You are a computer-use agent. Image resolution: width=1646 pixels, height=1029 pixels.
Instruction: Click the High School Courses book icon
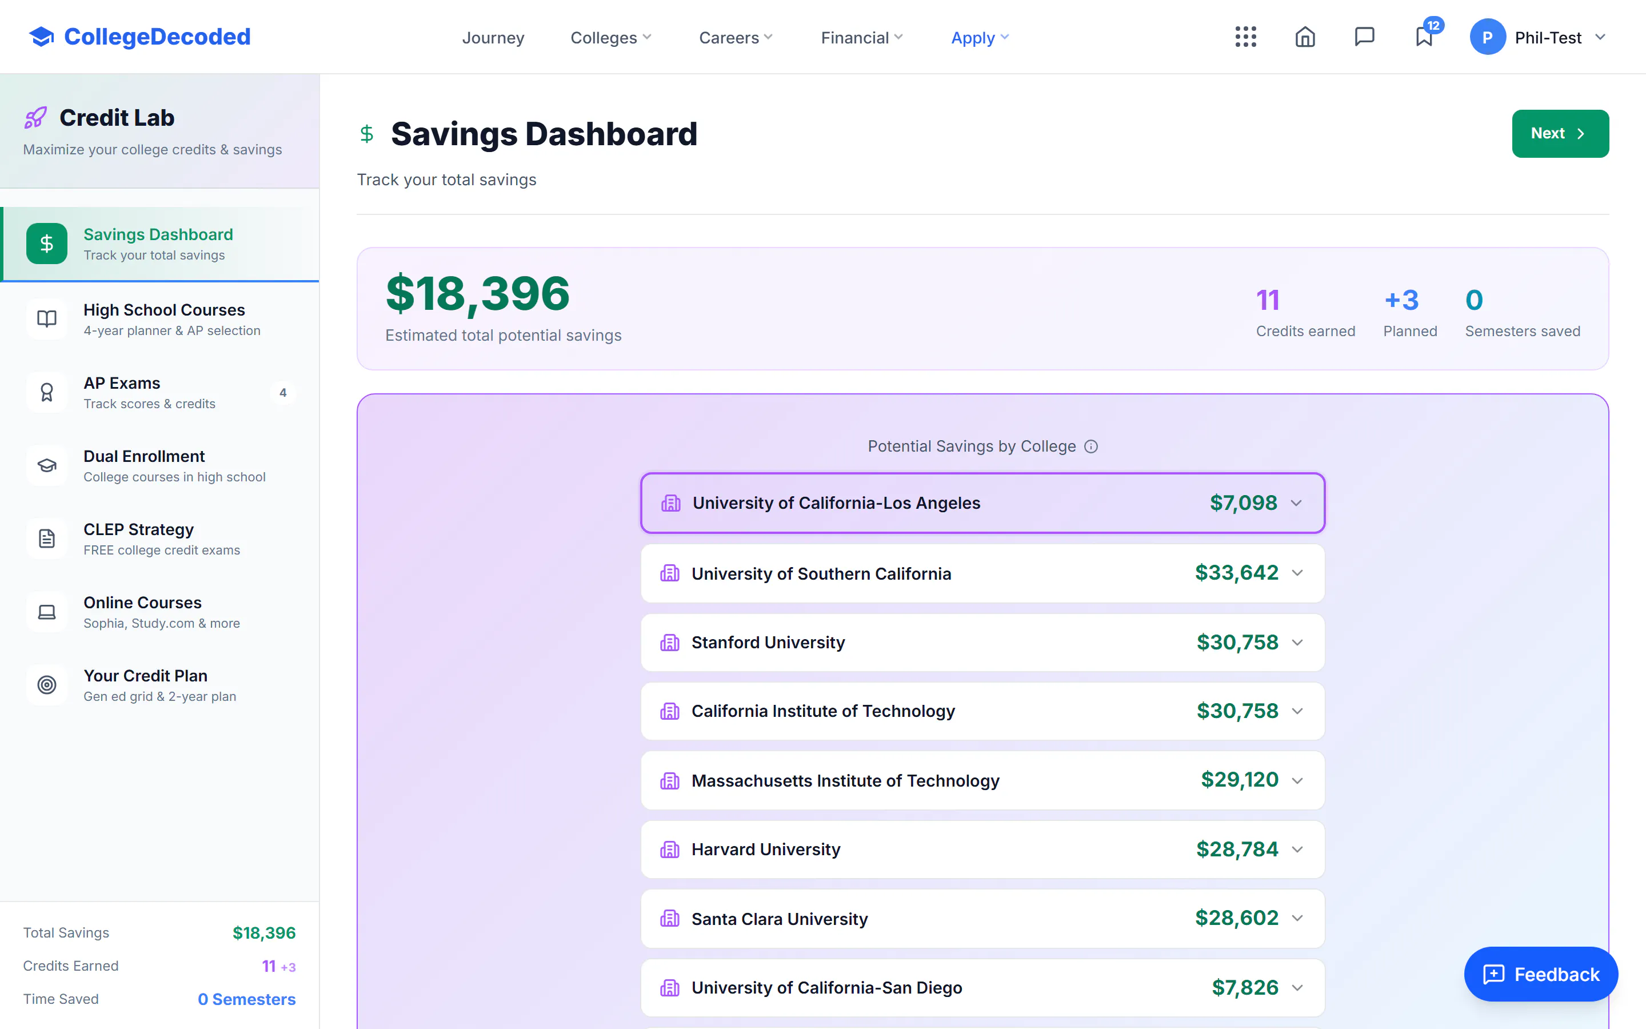(x=47, y=318)
